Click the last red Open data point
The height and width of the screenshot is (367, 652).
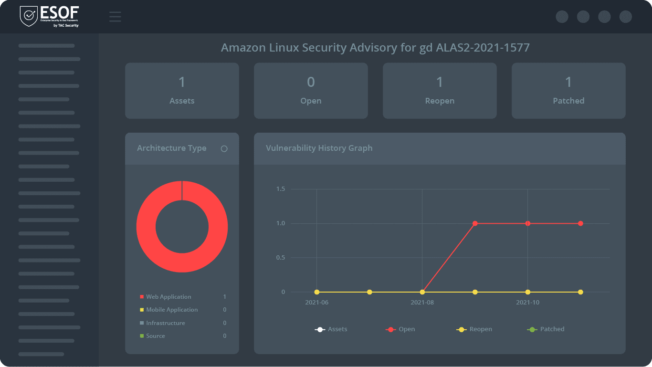click(x=580, y=223)
